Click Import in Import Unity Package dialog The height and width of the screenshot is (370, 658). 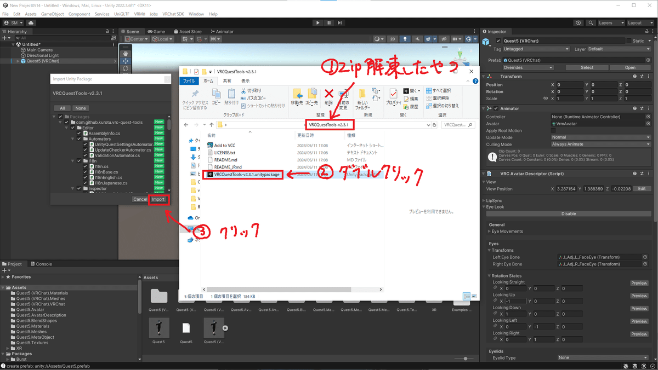click(x=158, y=199)
